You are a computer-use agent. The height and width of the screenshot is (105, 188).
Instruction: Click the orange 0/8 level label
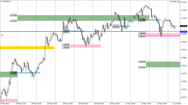point(2,35)
